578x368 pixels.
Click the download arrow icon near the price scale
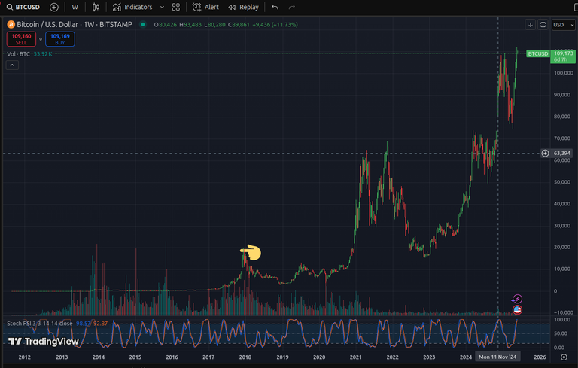coord(531,25)
